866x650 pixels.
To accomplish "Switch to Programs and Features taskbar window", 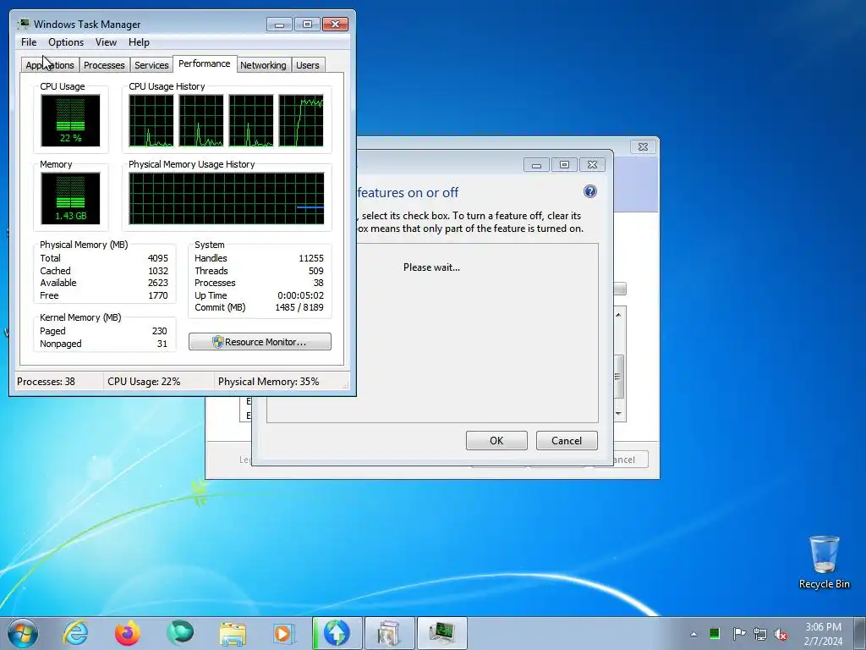I will pos(389,633).
